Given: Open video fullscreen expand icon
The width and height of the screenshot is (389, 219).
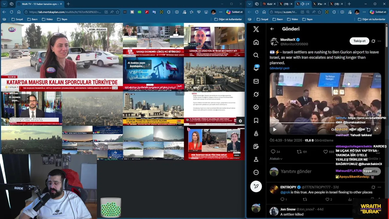Looking at the screenshot, I should [x=376, y=130].
